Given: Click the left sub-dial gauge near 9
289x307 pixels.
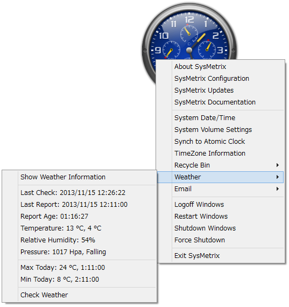Looking at the screenshot, I should click(x=171, y=50).
